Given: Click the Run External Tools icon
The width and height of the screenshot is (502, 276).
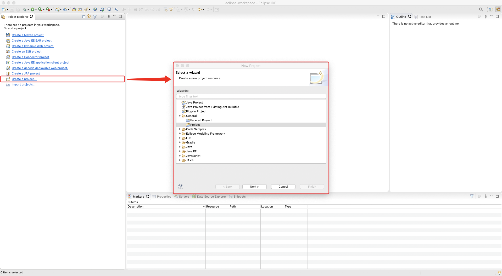Looking at the screenshot, I should click(x=48, y=9).
